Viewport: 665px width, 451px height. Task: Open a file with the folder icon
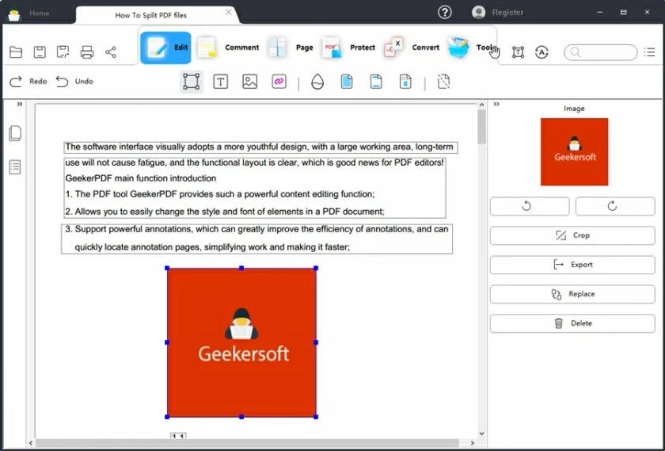point(16,52)
